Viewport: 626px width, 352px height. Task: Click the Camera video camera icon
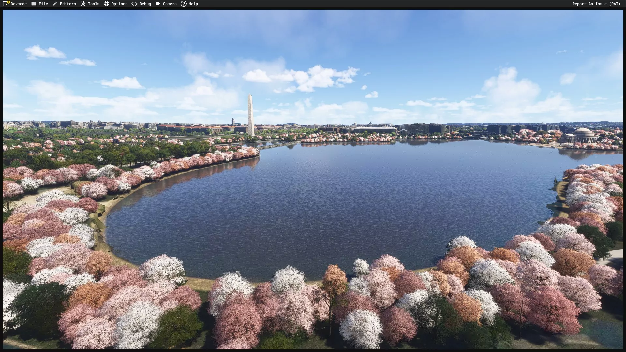[158, 4]
